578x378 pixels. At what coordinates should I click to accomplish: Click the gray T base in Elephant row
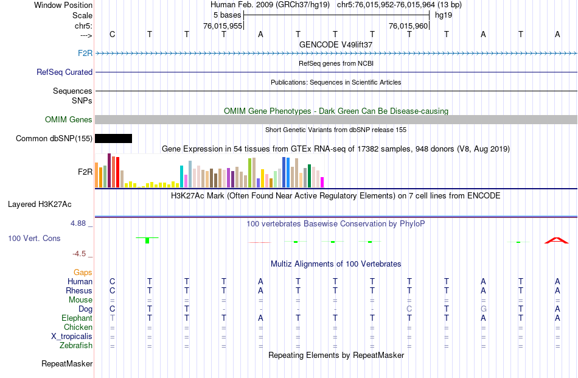point(113,318)
